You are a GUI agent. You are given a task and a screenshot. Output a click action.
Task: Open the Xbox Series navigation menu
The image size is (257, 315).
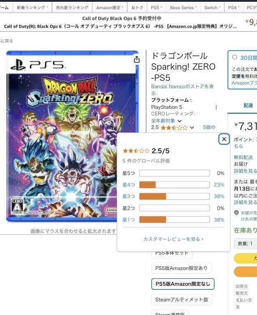coord(183,8)
